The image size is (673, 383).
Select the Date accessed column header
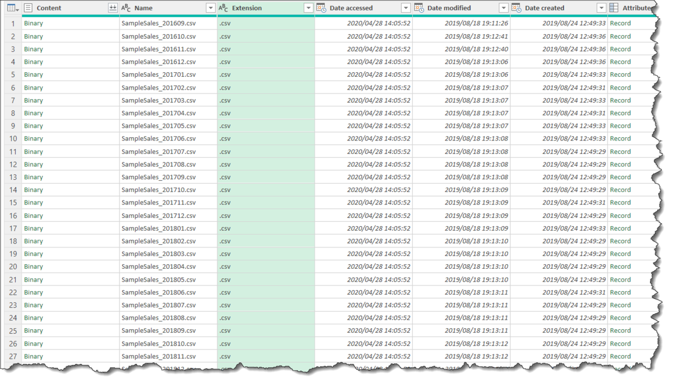[363, 8]
